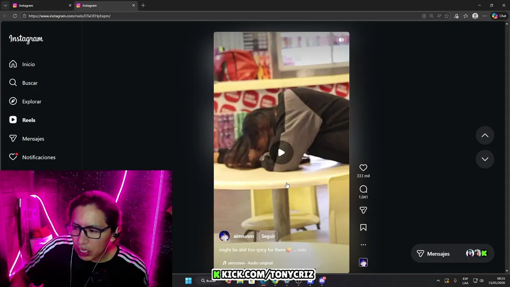Like the reel with heart icon
Viewport: 510px width, 287px height.
363,168
